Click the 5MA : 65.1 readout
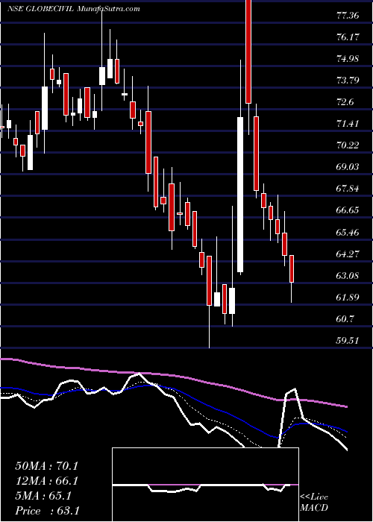 pyautogui.click(x=43, y=496)
